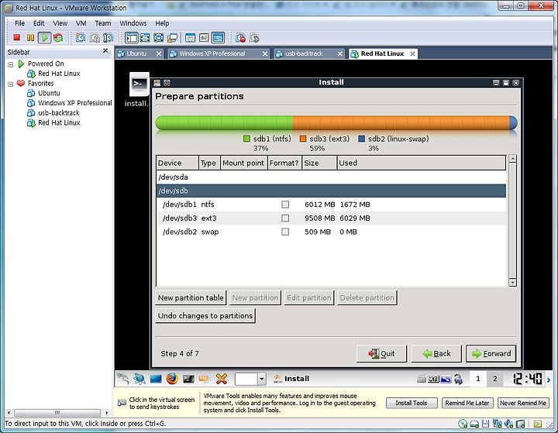Click the green Power On play icon

tap(44, 37)
